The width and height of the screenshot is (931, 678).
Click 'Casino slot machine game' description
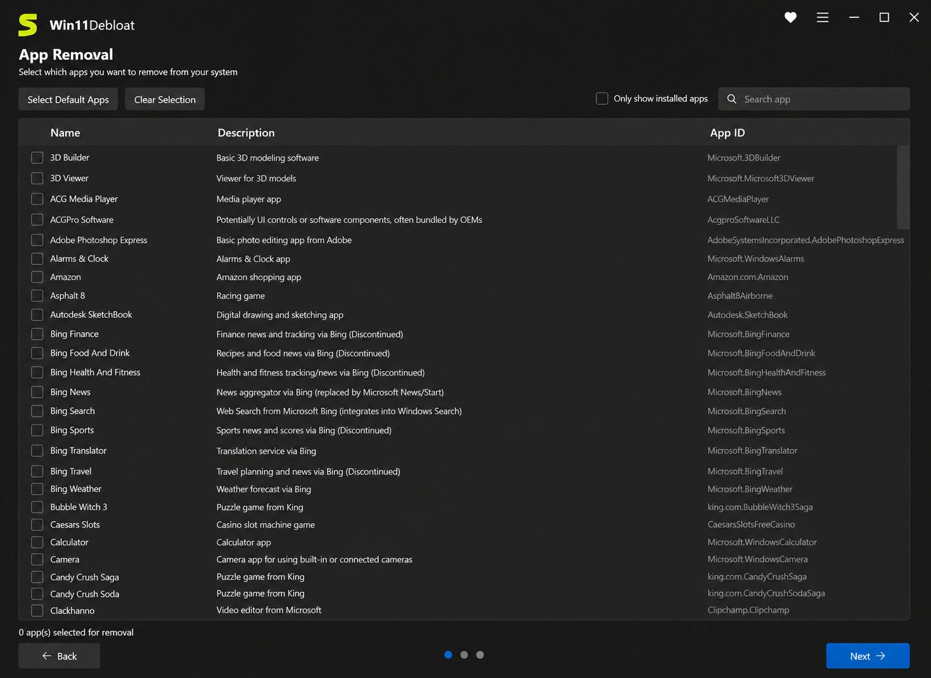tap(266, 525)
